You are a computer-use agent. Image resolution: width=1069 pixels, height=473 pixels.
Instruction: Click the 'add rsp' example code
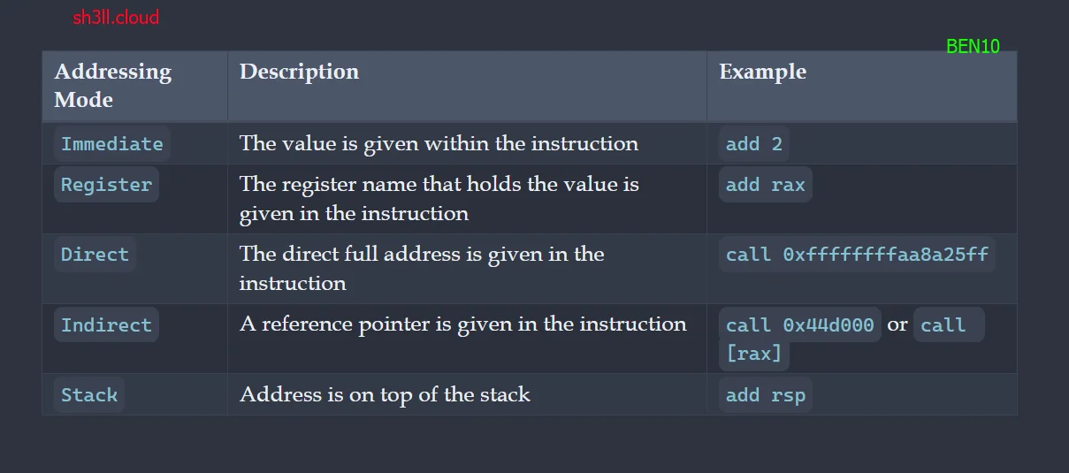(766, 395)
